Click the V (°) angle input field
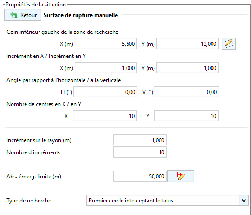This screenshot has height=215, width=251. point(187,92)
